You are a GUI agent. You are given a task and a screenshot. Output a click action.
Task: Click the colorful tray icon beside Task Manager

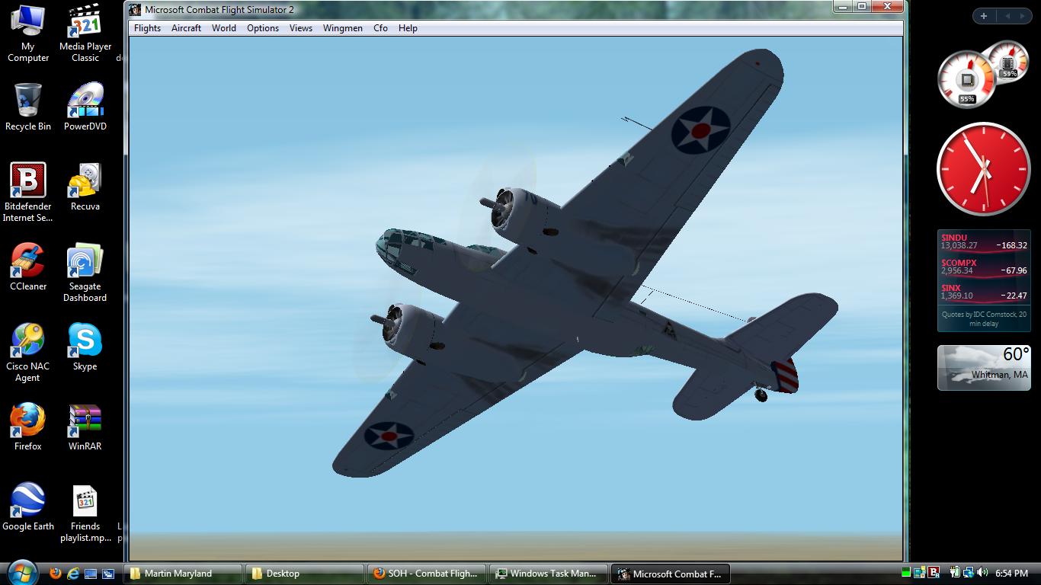coord(920,572)
